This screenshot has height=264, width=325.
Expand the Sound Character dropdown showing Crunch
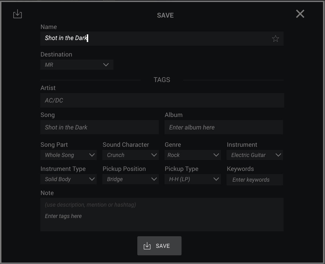[130, 155]
